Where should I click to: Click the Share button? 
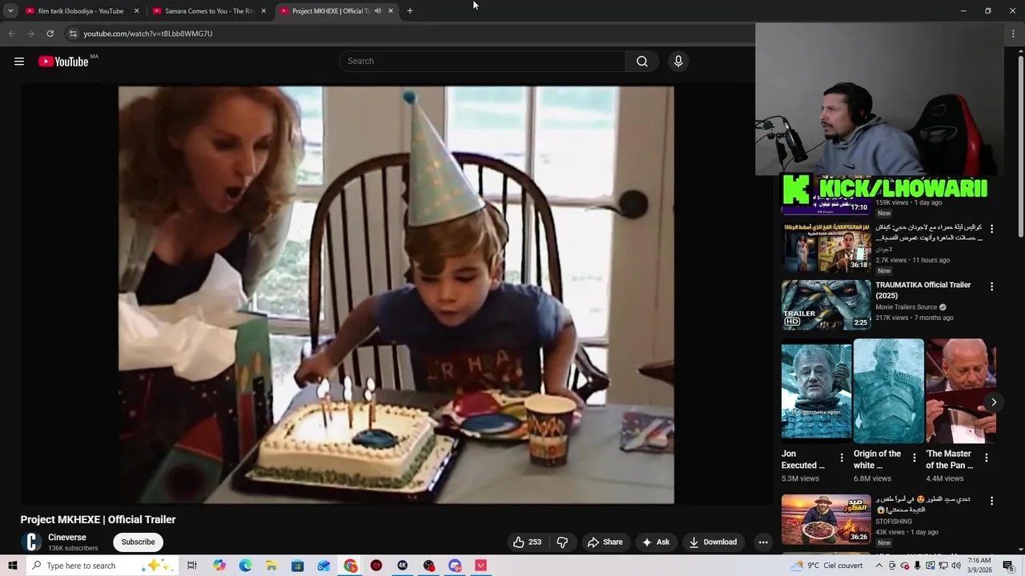pos(605,542)
